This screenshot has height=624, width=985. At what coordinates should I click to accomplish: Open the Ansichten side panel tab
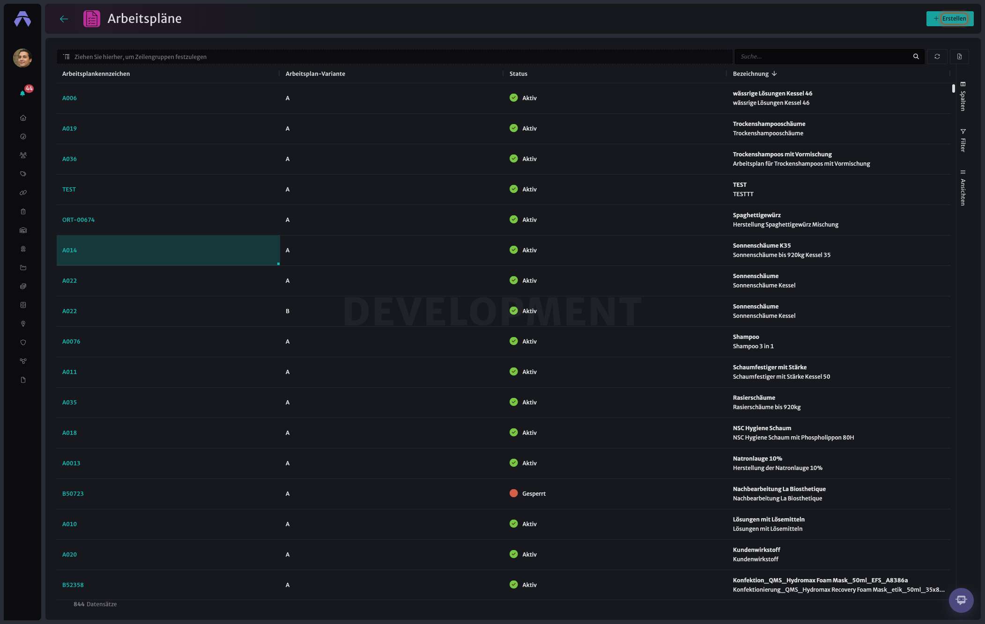(x=963, y=188)
